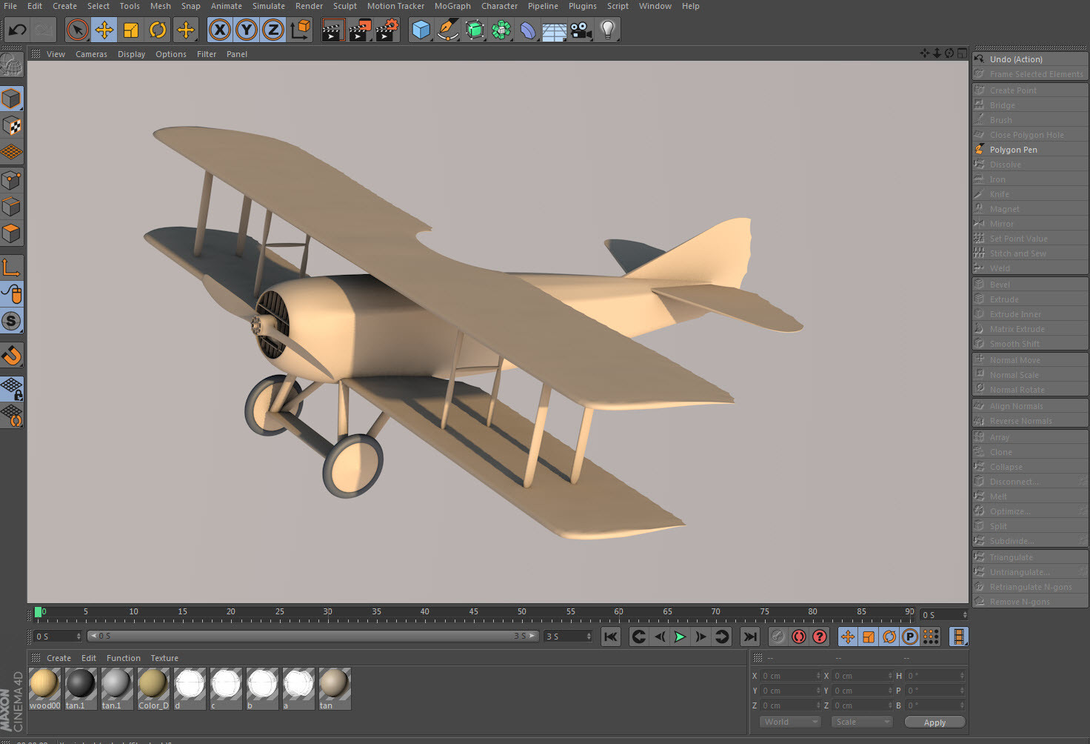1090x744 pixels.
Task: Render the active view
Action: tap(332, 30)
